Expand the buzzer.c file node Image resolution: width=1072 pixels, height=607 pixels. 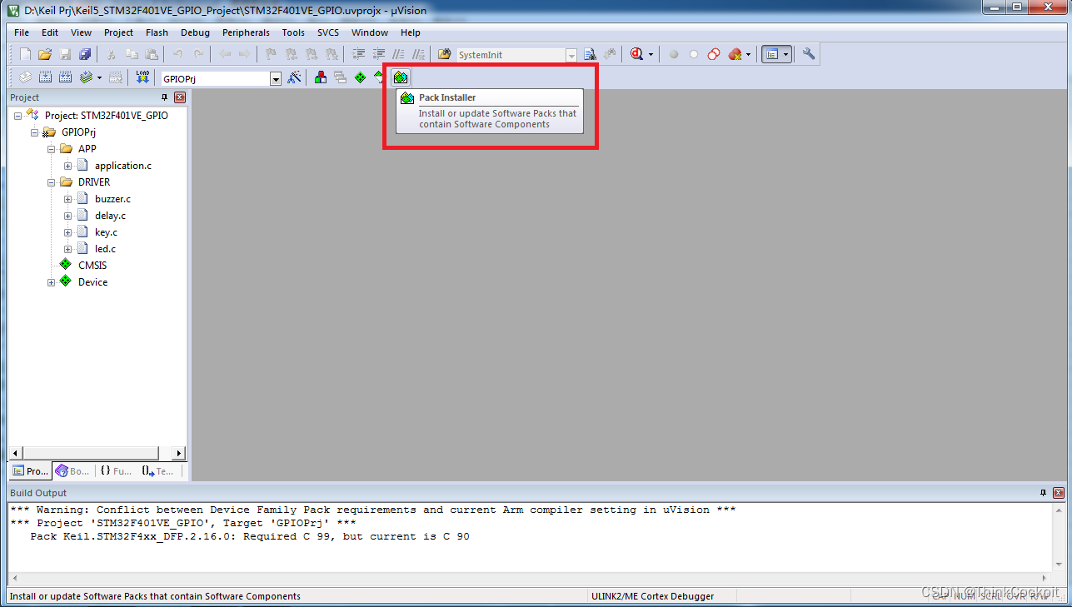pos(67,199)
